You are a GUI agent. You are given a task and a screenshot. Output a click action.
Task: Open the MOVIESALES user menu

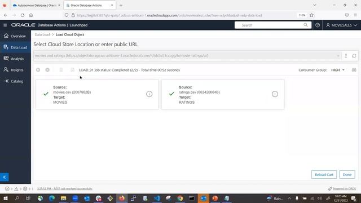point(342,25)
